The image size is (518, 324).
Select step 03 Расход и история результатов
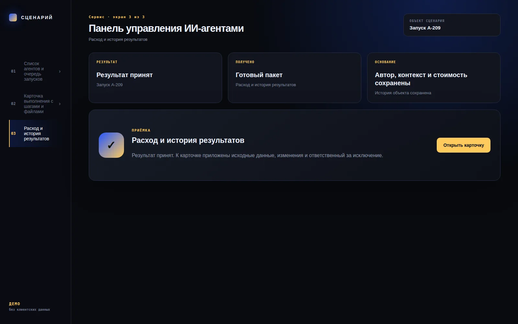click(x=36, y=133)
